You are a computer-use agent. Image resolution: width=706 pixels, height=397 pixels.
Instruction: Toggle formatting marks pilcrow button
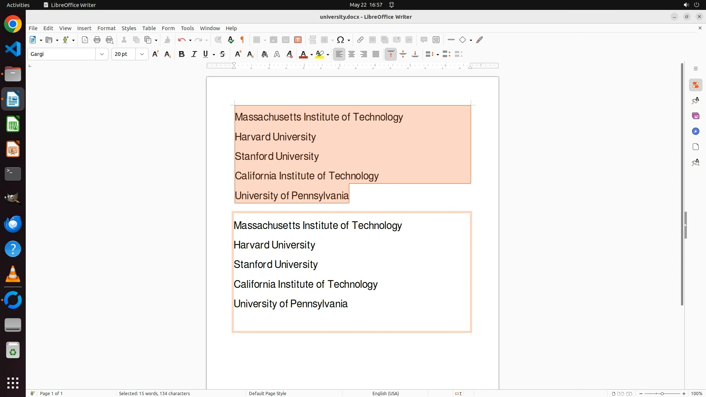tap(242, 40)
